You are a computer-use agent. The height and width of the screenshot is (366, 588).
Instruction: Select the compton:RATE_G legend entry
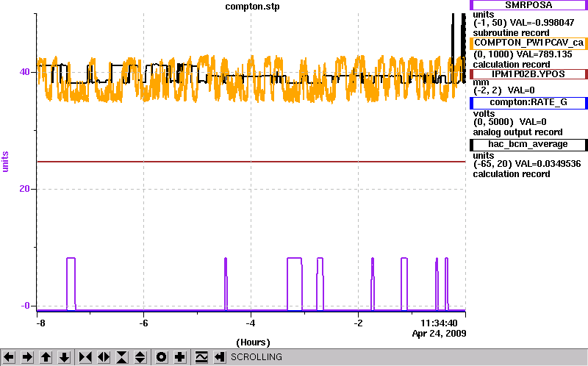pos(528,102)
